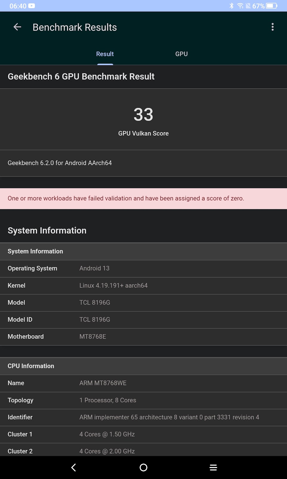Viewport: 287px width, 479px height.
Task: Tap the System Information table header row
Action: click(143, 251)
